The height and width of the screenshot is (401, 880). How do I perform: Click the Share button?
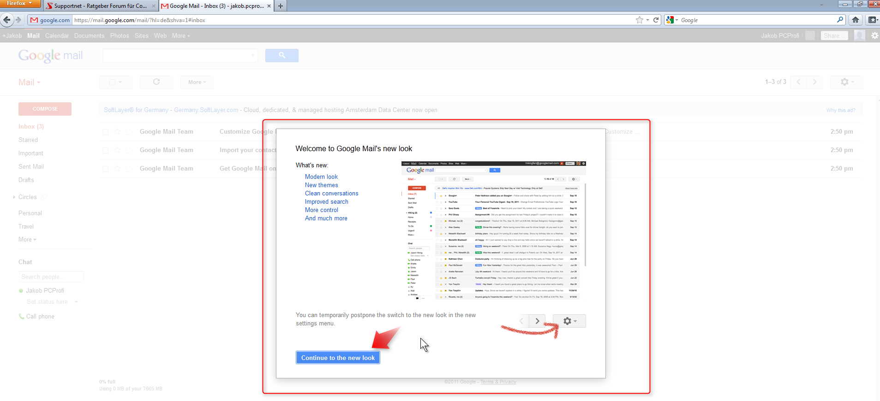(834, 35)
